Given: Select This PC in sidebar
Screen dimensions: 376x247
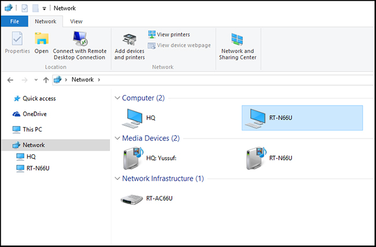Looking at the screenshot, I should coord(32,129).
